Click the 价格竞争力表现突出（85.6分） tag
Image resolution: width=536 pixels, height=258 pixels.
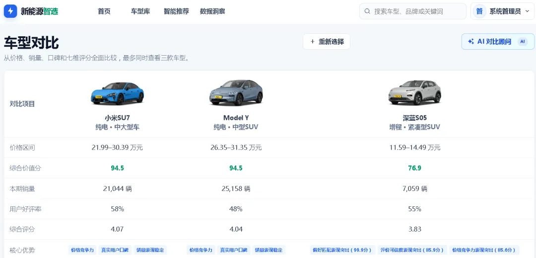pos(485,250)
